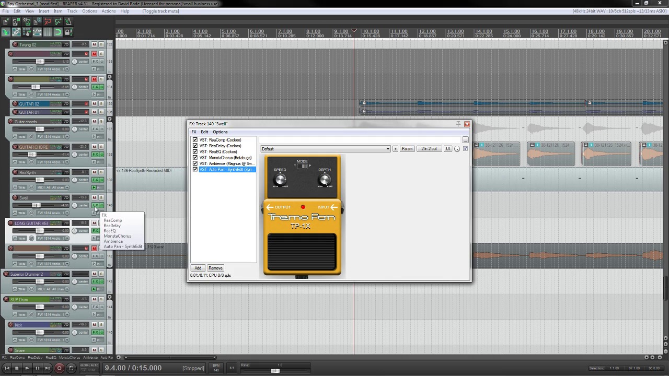Open the File menu

point(5,11)
